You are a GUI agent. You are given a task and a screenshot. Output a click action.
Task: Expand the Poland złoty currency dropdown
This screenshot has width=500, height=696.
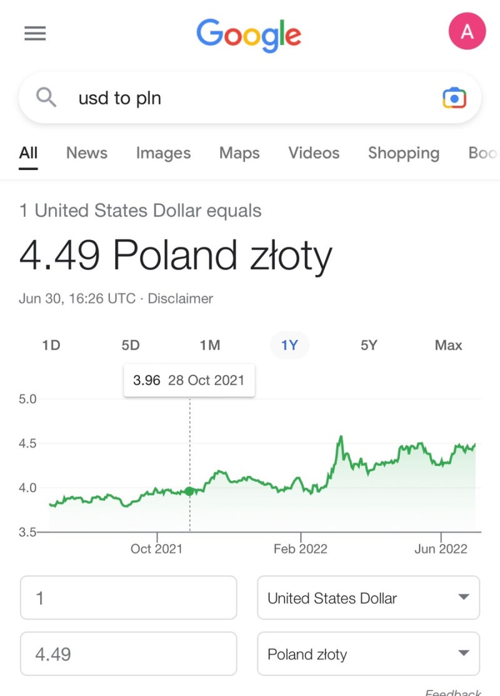coord(369,654)
